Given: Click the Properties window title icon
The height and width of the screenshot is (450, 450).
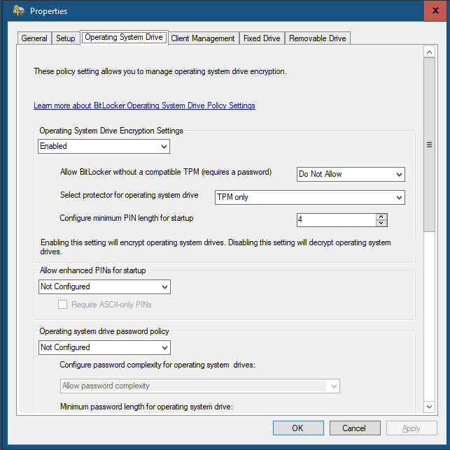Looking at the screenshot, I should [19, 11].
